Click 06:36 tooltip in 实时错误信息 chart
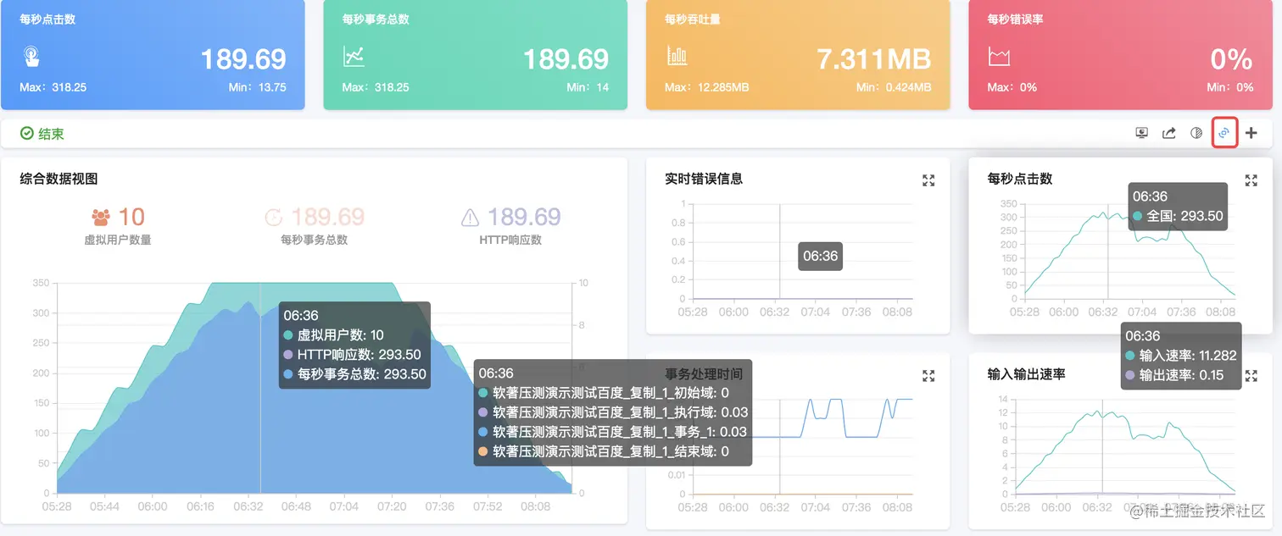Viewport: 1282px width, 536px height. [820, 256]
